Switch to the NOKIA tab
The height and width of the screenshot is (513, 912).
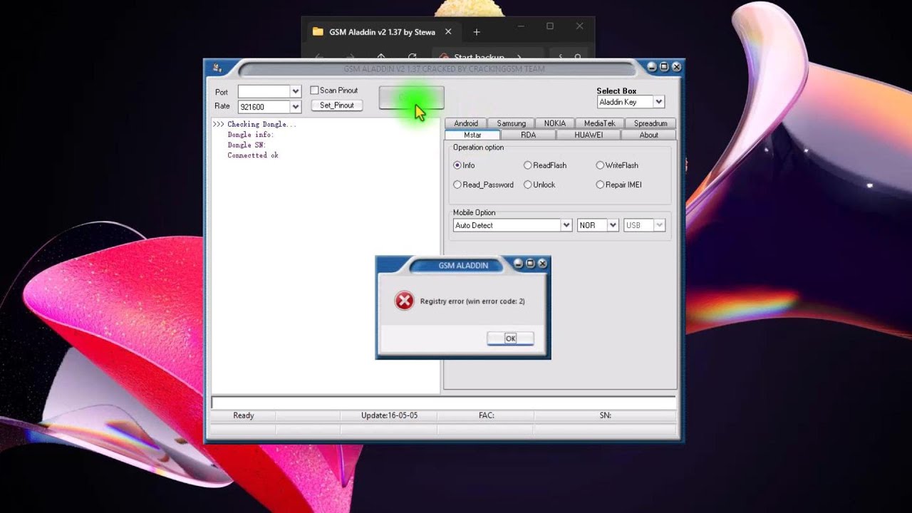click(554, 123)
